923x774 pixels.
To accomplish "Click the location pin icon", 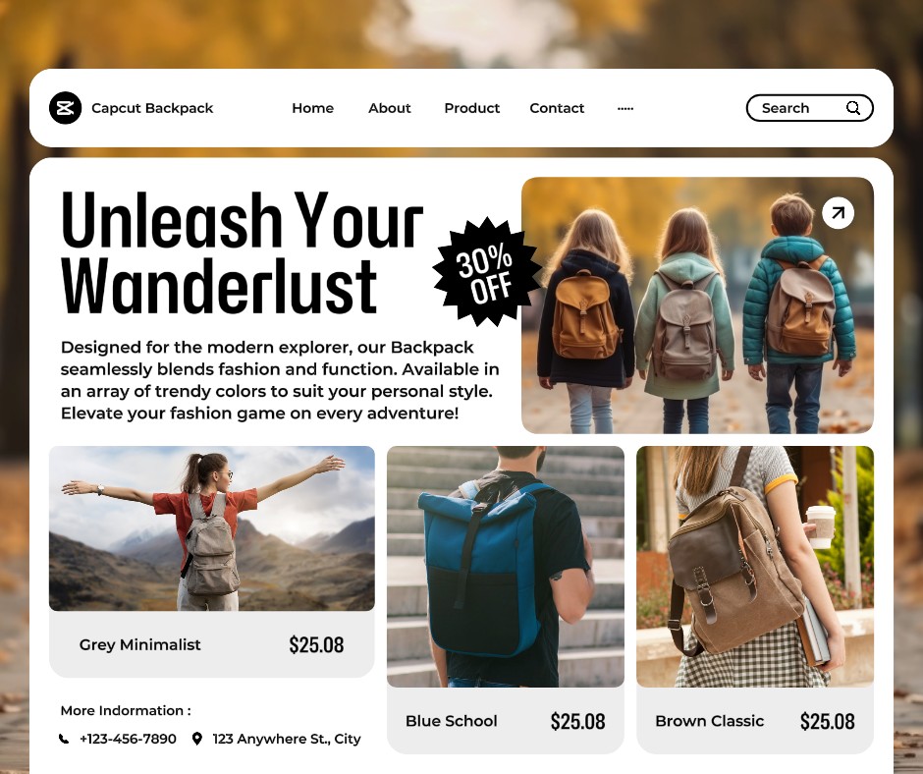I will (197, 739).
